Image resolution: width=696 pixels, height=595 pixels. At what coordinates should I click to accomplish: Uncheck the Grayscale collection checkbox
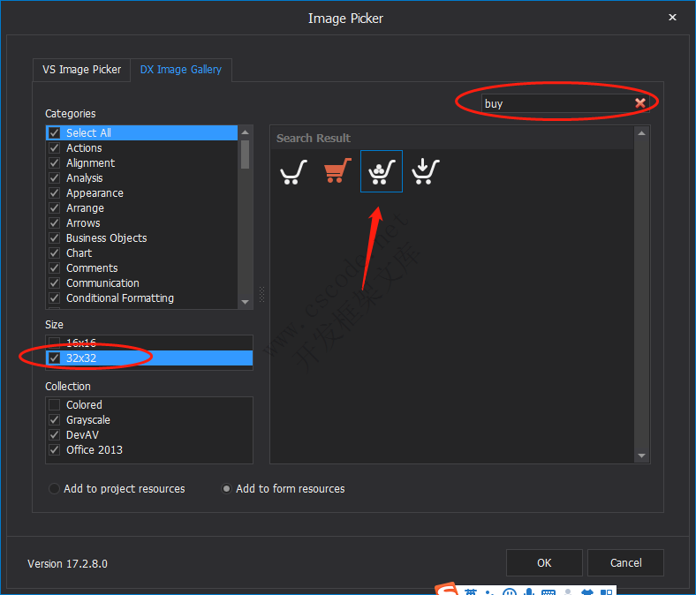pos(55,419)
